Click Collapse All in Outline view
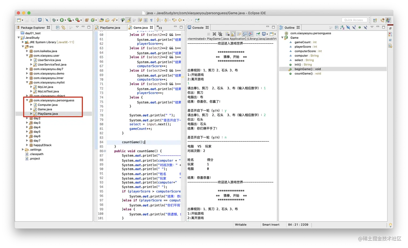 point(336,27)
